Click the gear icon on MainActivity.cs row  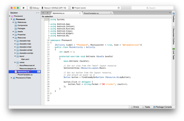click(39, 71)
